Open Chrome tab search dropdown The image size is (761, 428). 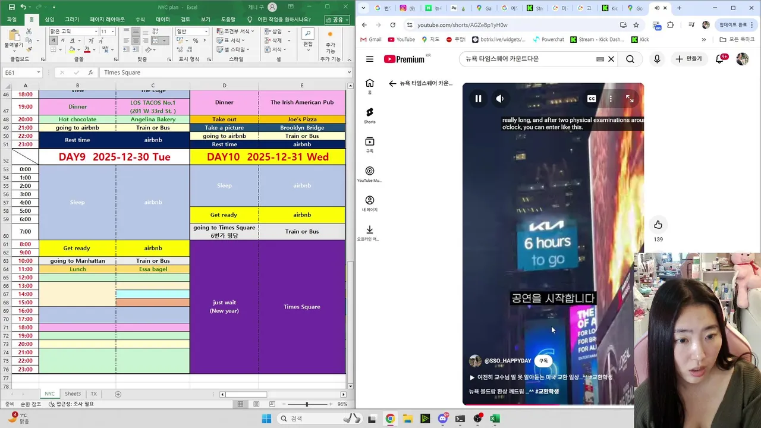click(363, 8)
